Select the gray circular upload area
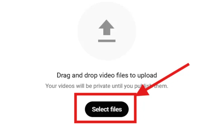The height and width of the screenshot is (129, 222). pyautogui.click(x=107, y=31)
